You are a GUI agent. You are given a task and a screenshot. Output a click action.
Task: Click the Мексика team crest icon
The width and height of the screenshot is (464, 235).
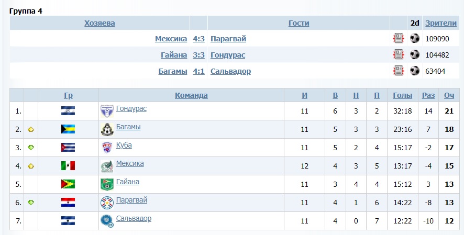pyautogui.click(x=107, y=166)
